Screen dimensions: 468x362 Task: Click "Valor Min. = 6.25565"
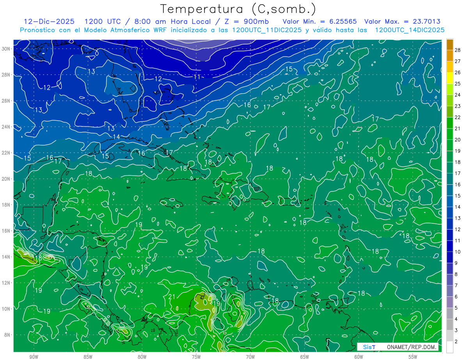tap(319, 22)
